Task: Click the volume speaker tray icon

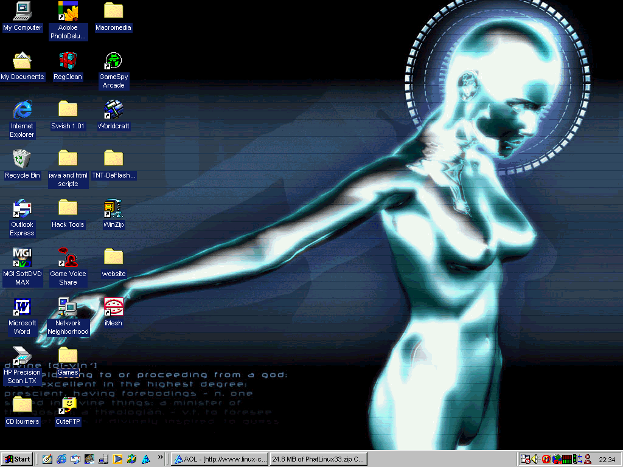Action: 535,459
